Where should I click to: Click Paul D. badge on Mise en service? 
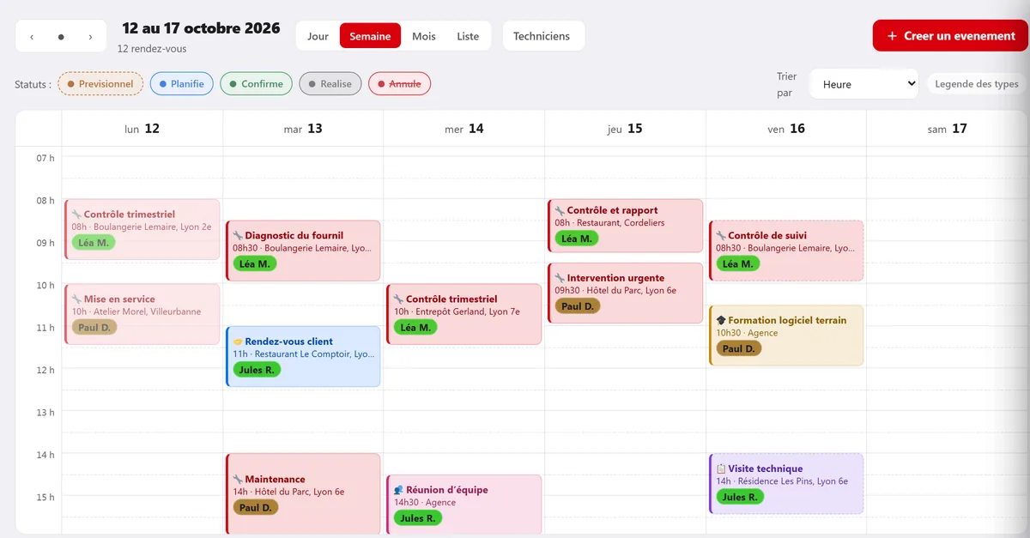94,327
